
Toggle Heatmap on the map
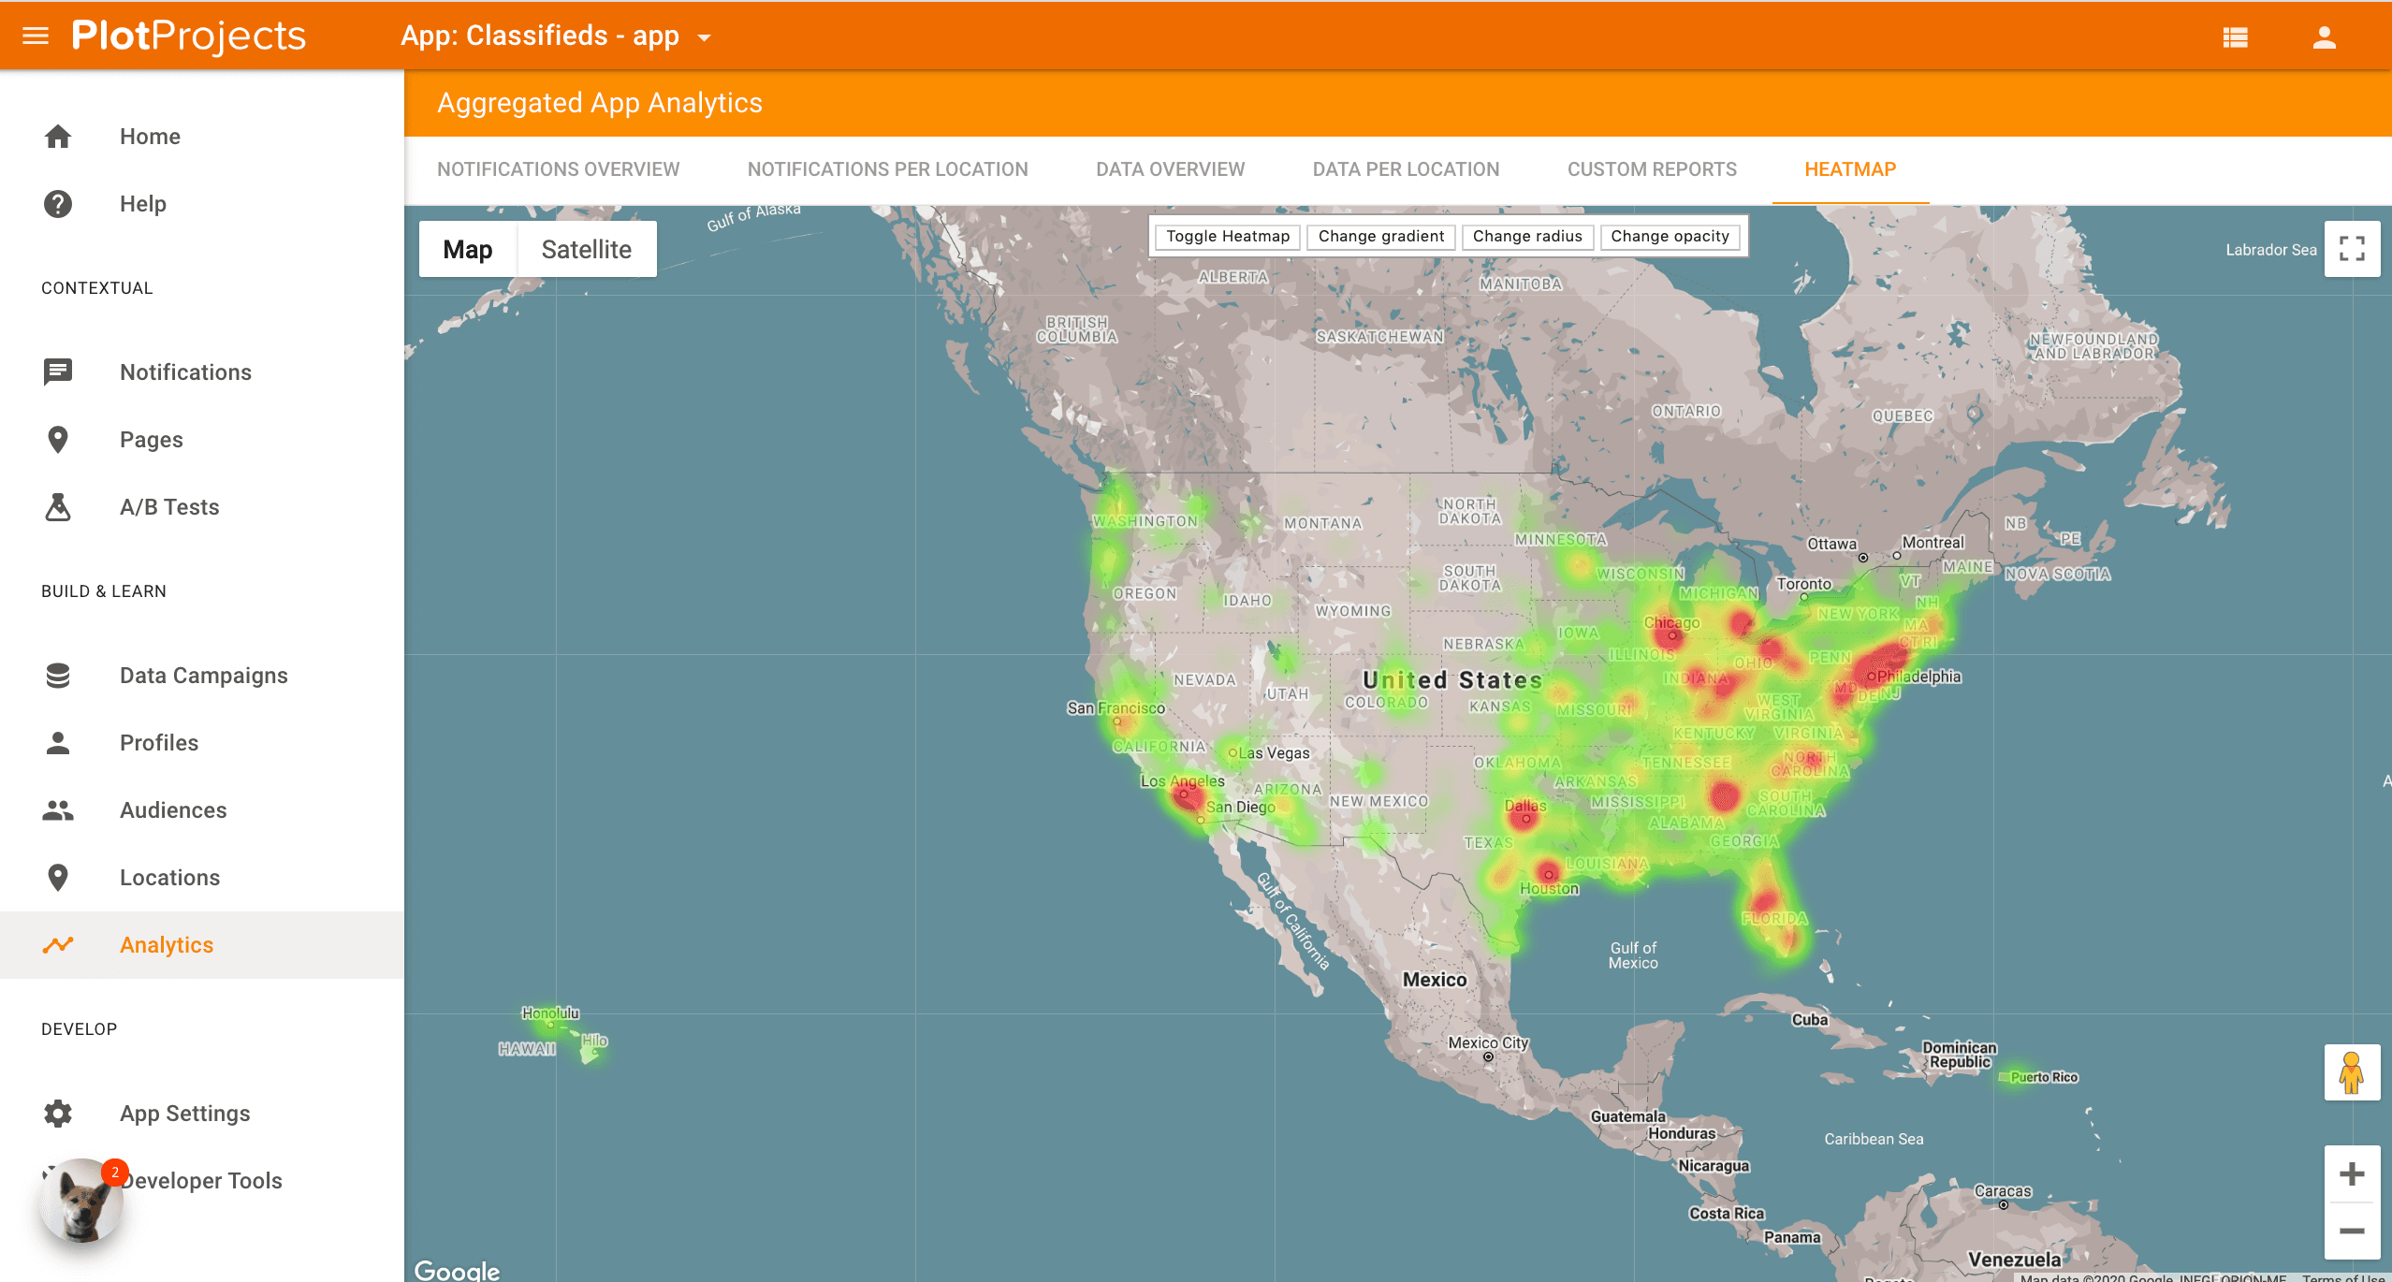click(x=1227, y=237)
